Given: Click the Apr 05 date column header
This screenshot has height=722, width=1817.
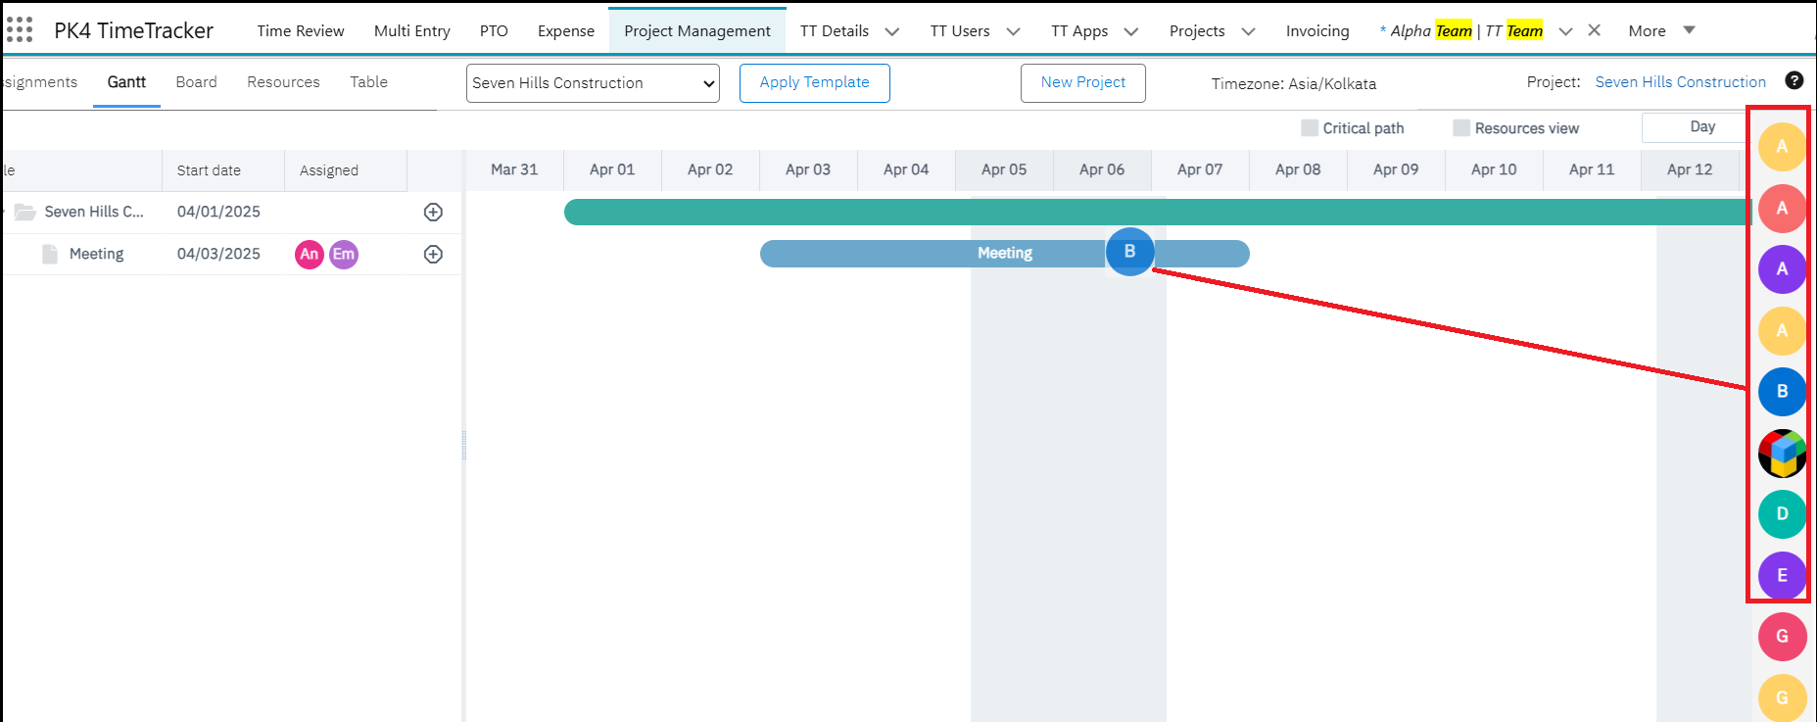Looking at the screenshot, I should pos(1004,169).
